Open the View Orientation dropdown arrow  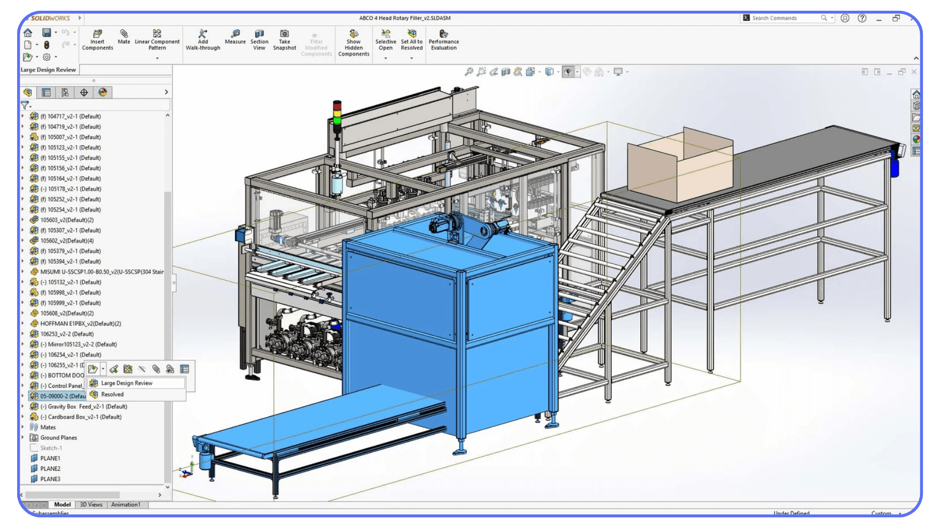point(558,71)
